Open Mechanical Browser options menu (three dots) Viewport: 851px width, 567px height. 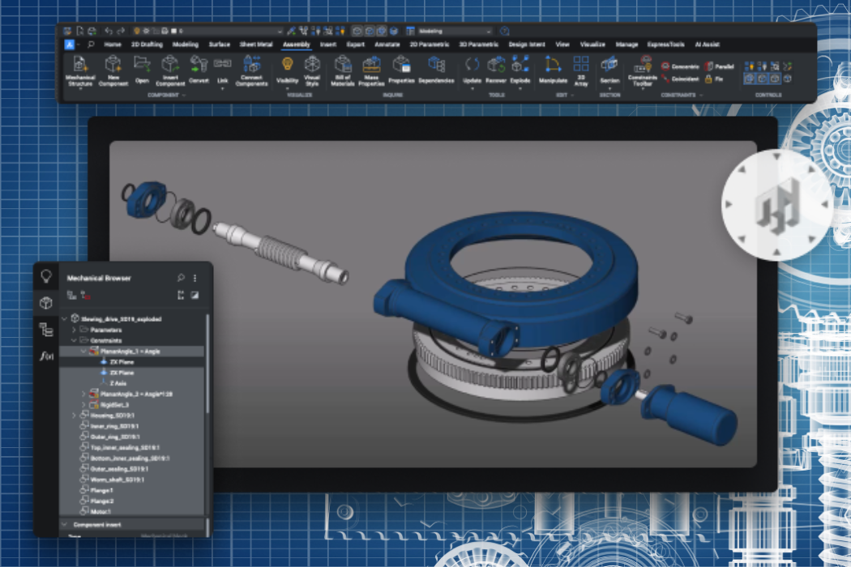click(x=195, y=278)
